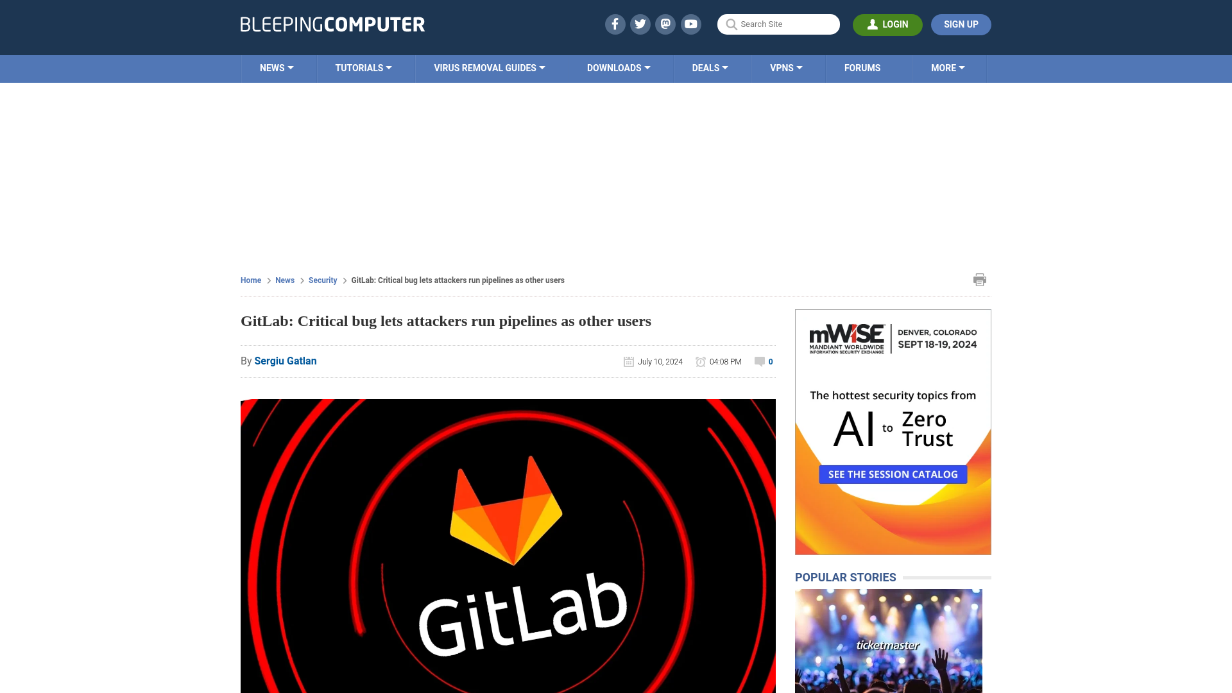
Task: Click the Login user account icon
Action: click(x=873, y=24)
